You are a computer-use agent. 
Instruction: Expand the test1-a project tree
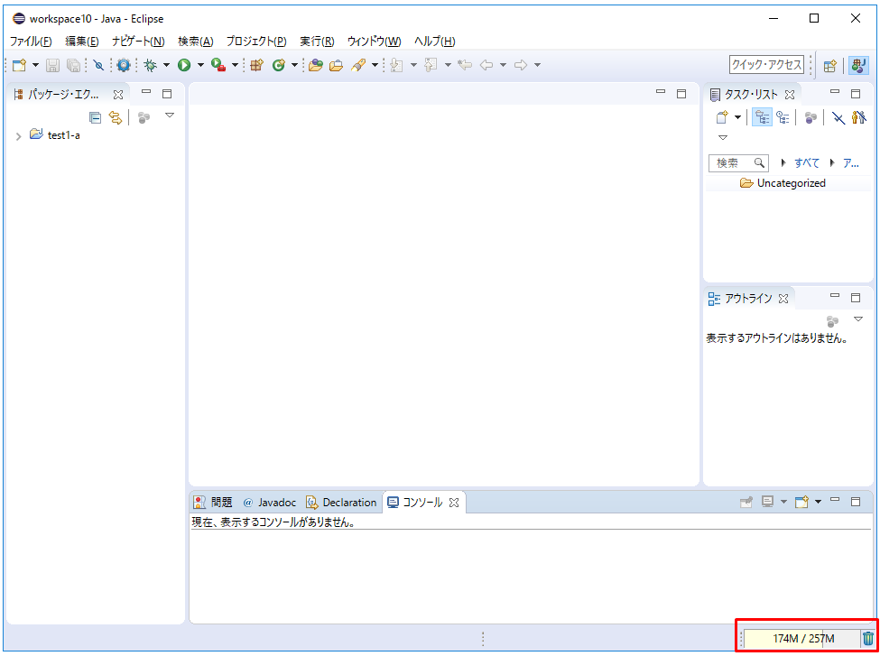click(18, 136)
